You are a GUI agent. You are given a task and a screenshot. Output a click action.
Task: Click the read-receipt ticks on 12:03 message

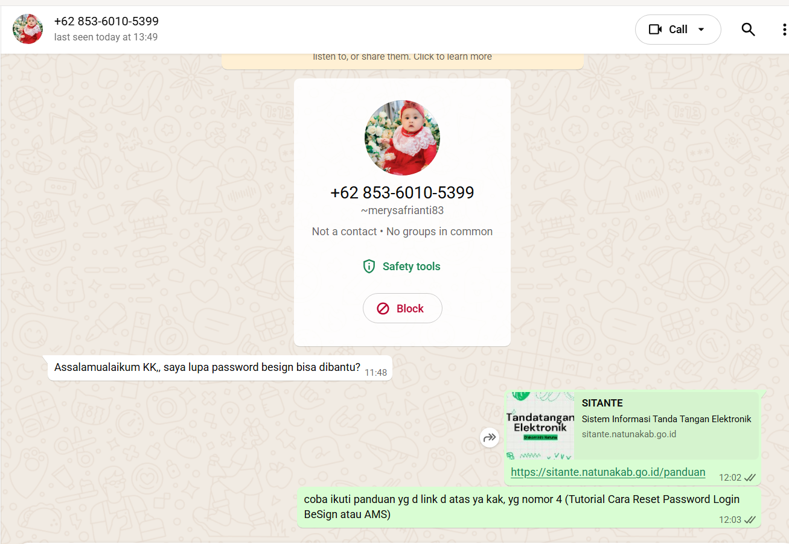pyautogui.click(x=750, y=519)
